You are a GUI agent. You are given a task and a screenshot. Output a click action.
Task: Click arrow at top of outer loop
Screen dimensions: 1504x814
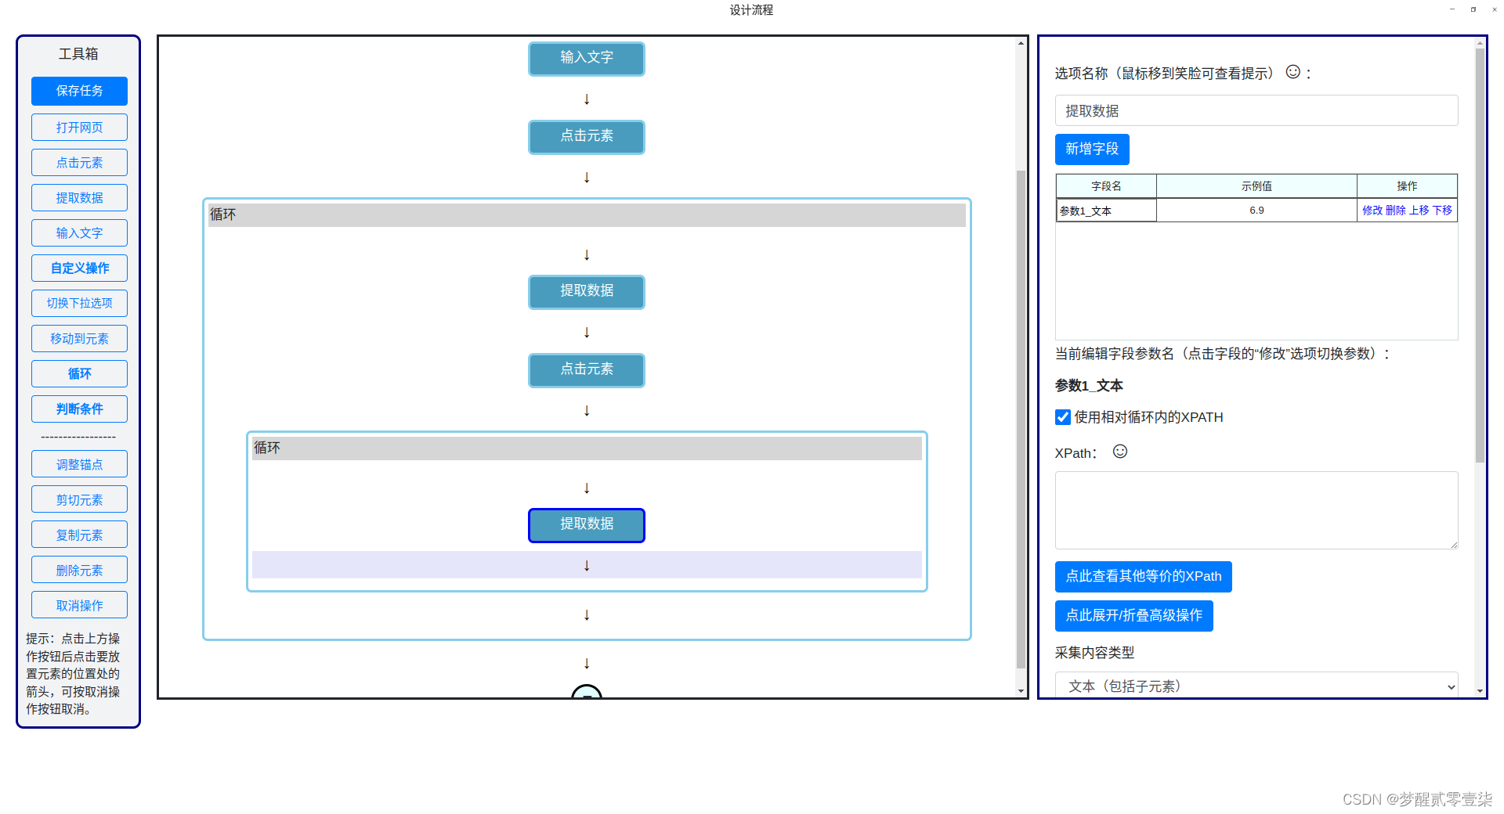click(x=587, y=254)
